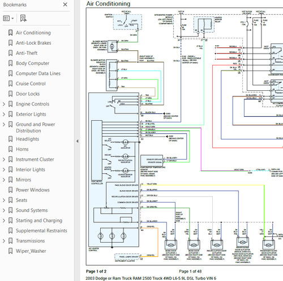Click bookmark icon beside Power Windows

11,190
